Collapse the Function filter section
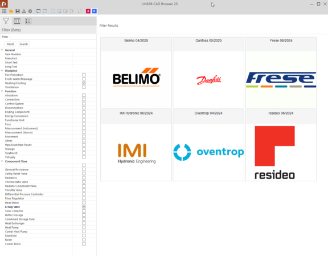 [2, 91]
